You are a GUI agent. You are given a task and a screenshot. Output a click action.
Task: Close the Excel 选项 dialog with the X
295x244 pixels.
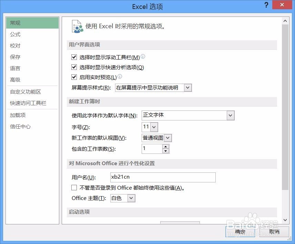point(282,5)
